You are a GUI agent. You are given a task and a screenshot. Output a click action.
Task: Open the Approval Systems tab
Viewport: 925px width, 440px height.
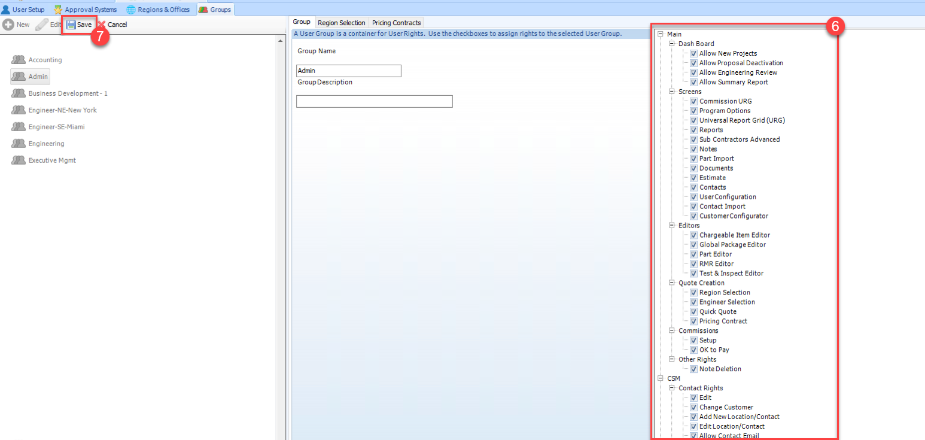(x=86, y=10)
